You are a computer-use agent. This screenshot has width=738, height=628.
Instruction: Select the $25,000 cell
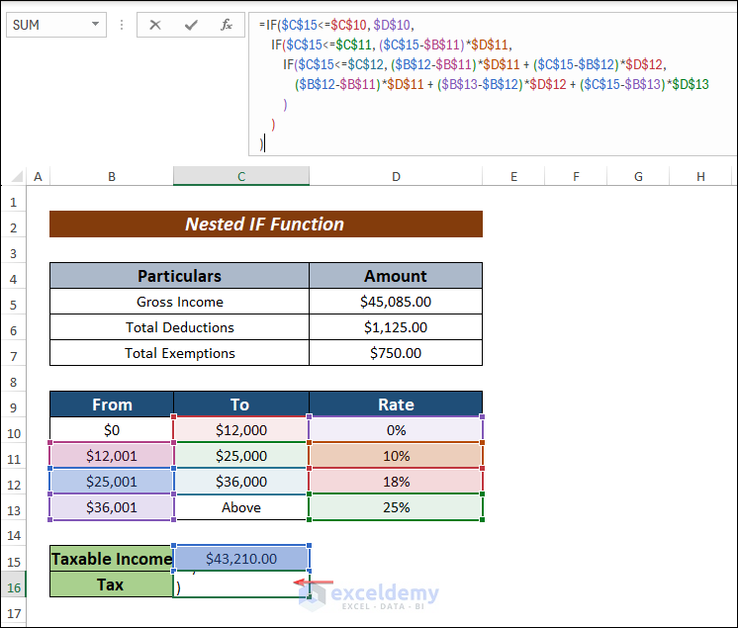[241, 456]
